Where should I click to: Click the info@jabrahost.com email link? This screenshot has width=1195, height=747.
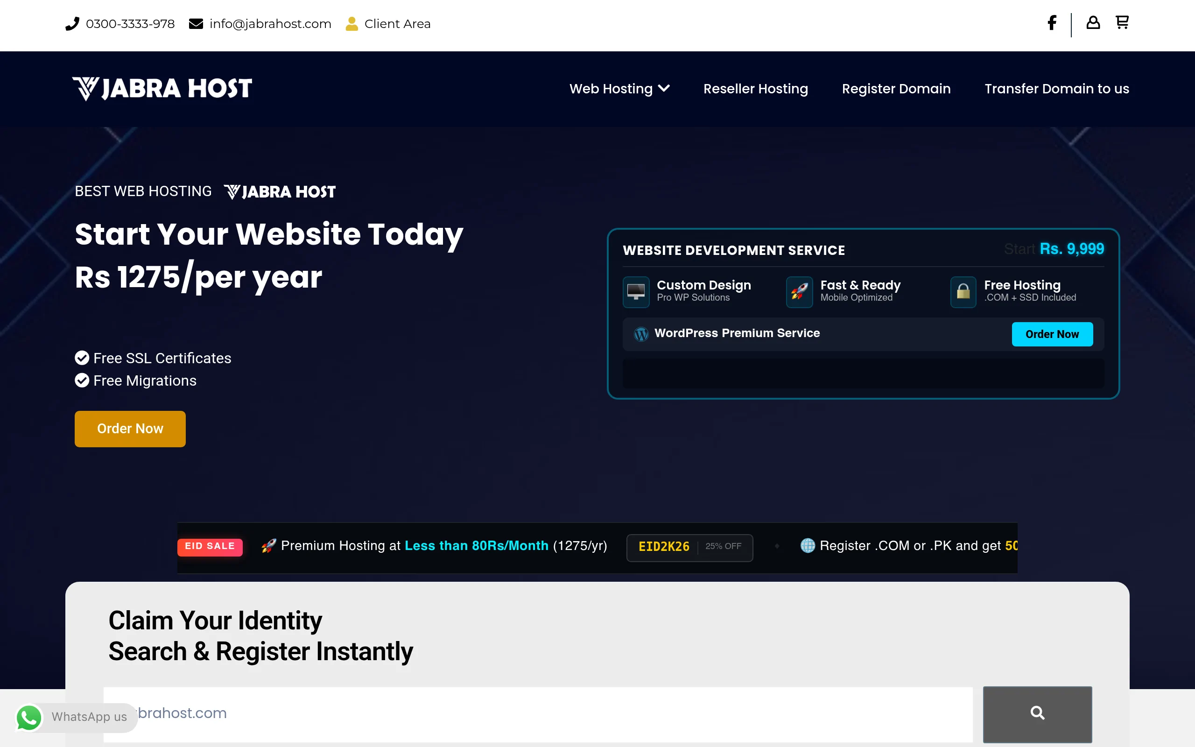270,24
